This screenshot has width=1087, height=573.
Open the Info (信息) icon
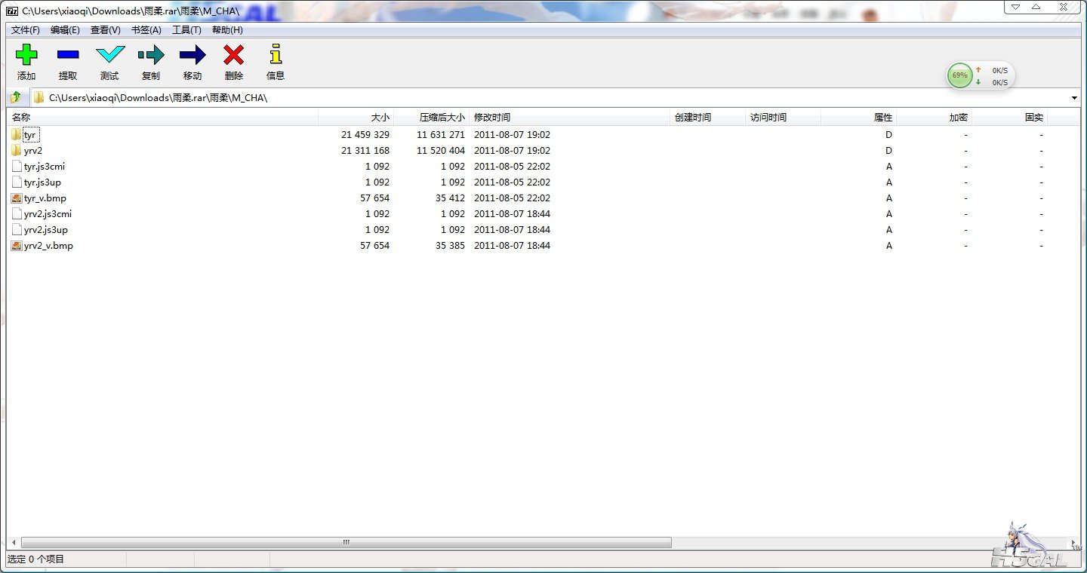point(276,55)
